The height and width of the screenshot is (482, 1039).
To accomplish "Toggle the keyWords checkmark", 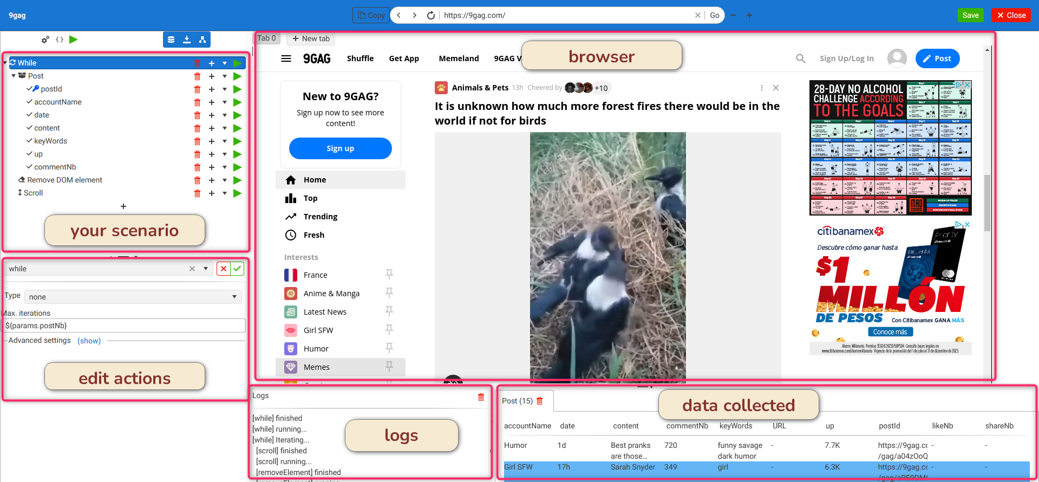I will point(29,141).
